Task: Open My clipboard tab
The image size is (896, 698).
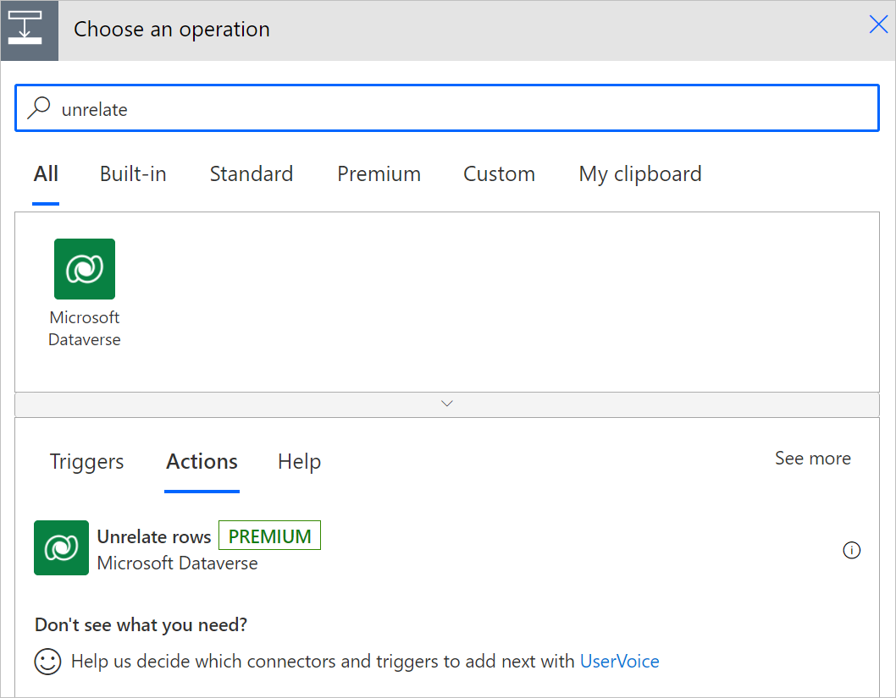Action: click(x=640, y=174)
